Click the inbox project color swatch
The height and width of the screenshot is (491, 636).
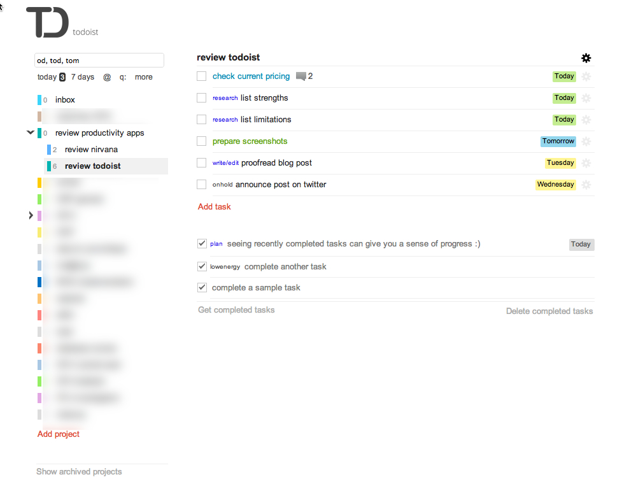point(39,100)
